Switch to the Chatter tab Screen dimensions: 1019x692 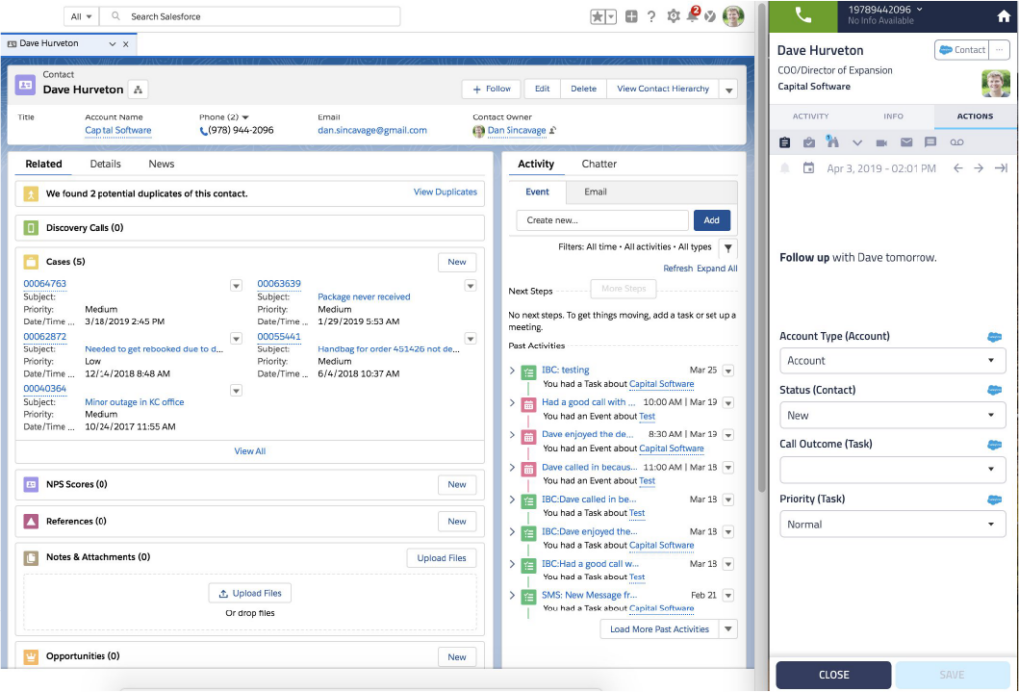click(598, 164)
